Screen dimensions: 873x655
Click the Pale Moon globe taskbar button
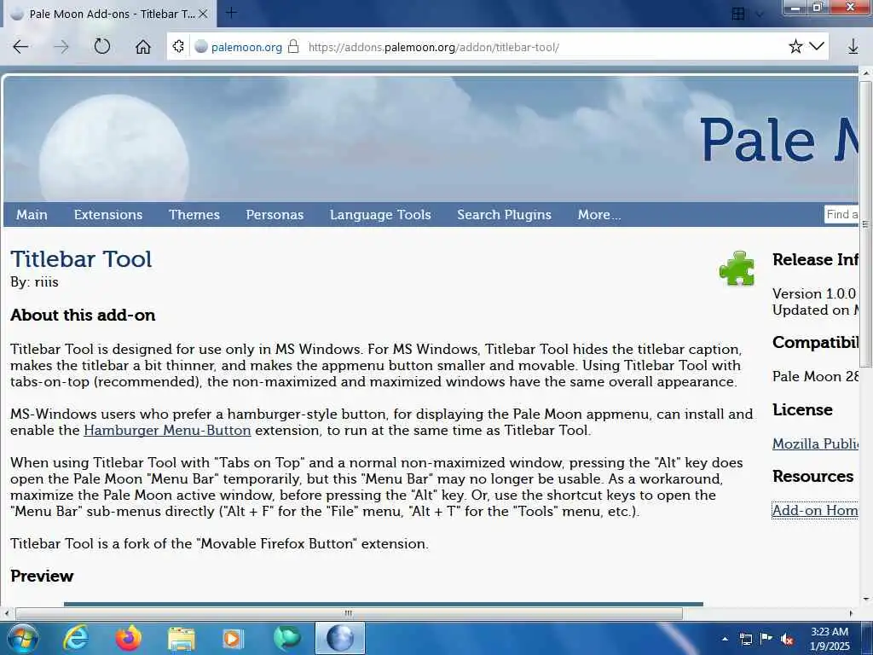click(x=340, y=638)
